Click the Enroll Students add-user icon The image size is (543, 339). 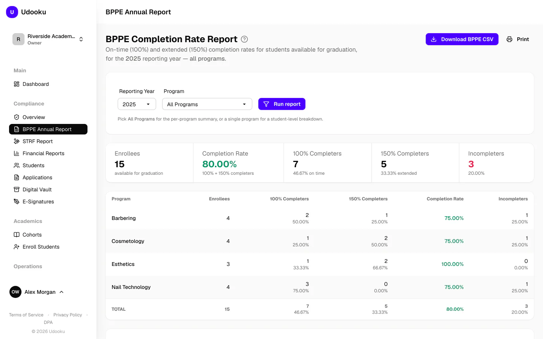pos(17,247)
